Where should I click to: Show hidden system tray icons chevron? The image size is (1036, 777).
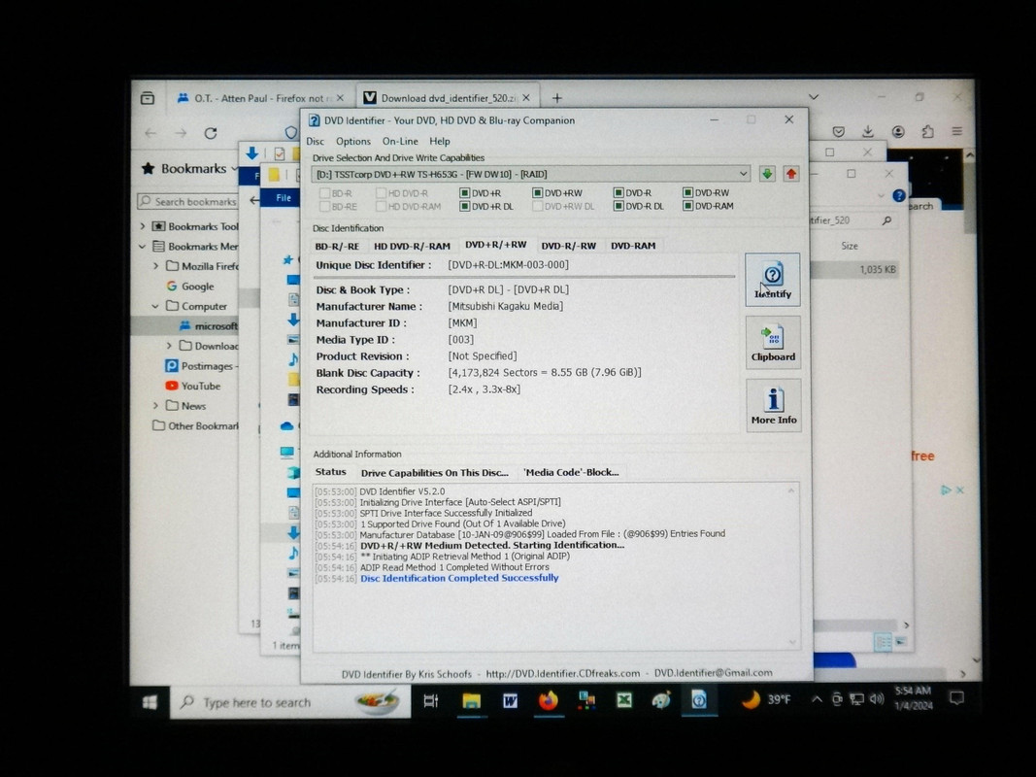817,699
